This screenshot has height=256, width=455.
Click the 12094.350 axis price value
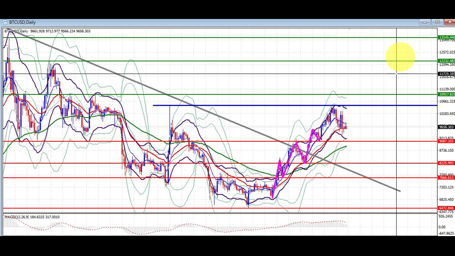coord(447,64)
